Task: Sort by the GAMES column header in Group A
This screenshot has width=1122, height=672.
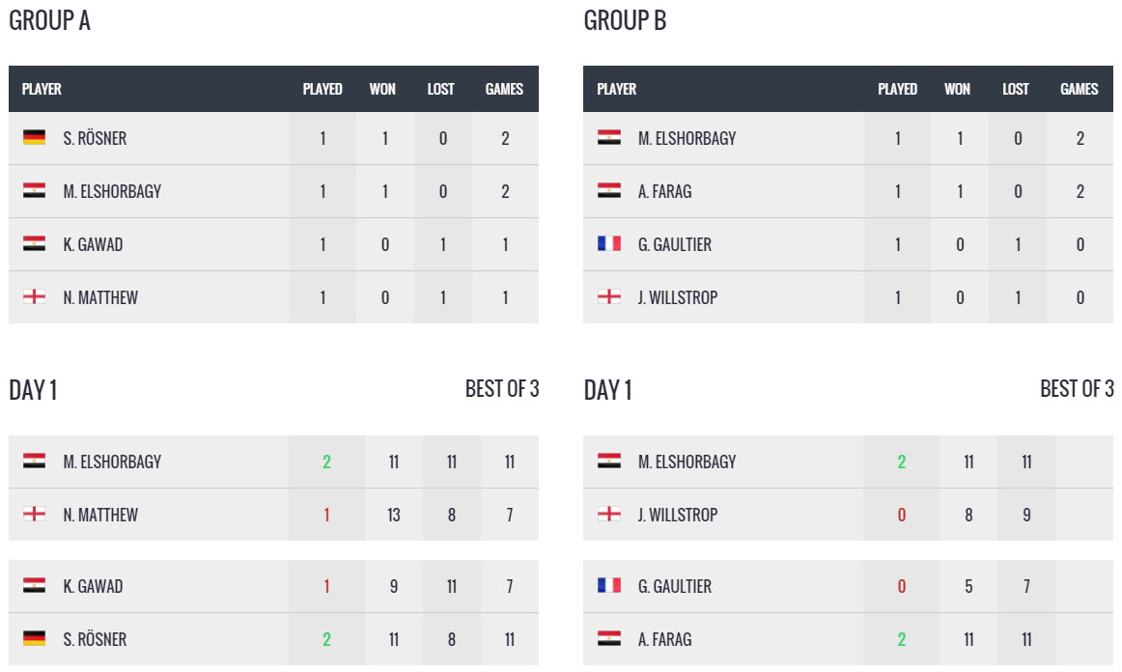Action: pos(504,89)
